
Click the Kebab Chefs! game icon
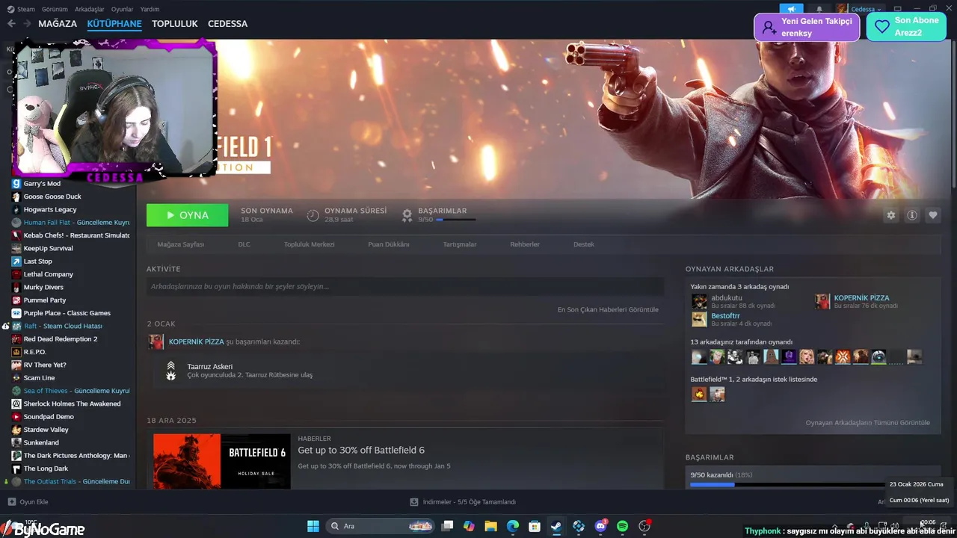coord(16,235)
